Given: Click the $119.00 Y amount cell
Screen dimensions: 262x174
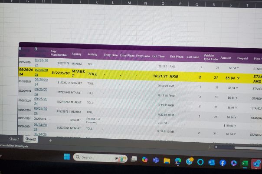Looking at the screenshot, I should coord(230,126).
